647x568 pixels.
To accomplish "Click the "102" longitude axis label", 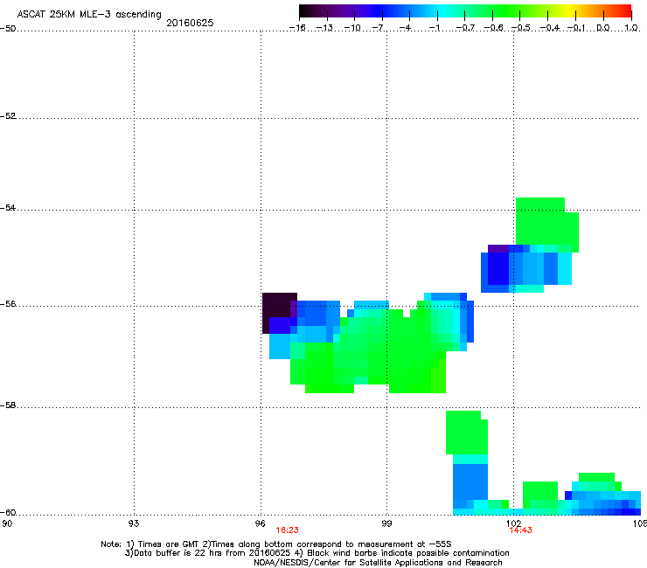I will [513, 523].
